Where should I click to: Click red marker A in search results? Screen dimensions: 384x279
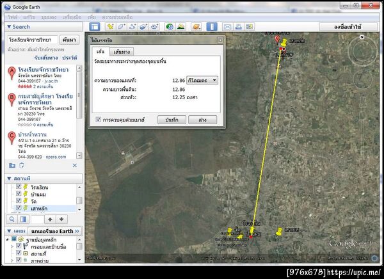(x=12, y=73)
